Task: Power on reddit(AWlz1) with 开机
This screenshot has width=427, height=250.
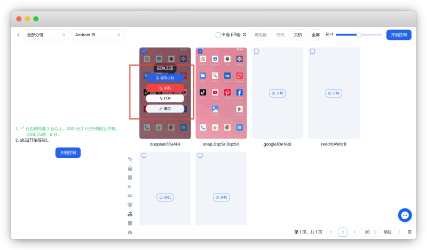Action: 334,93
